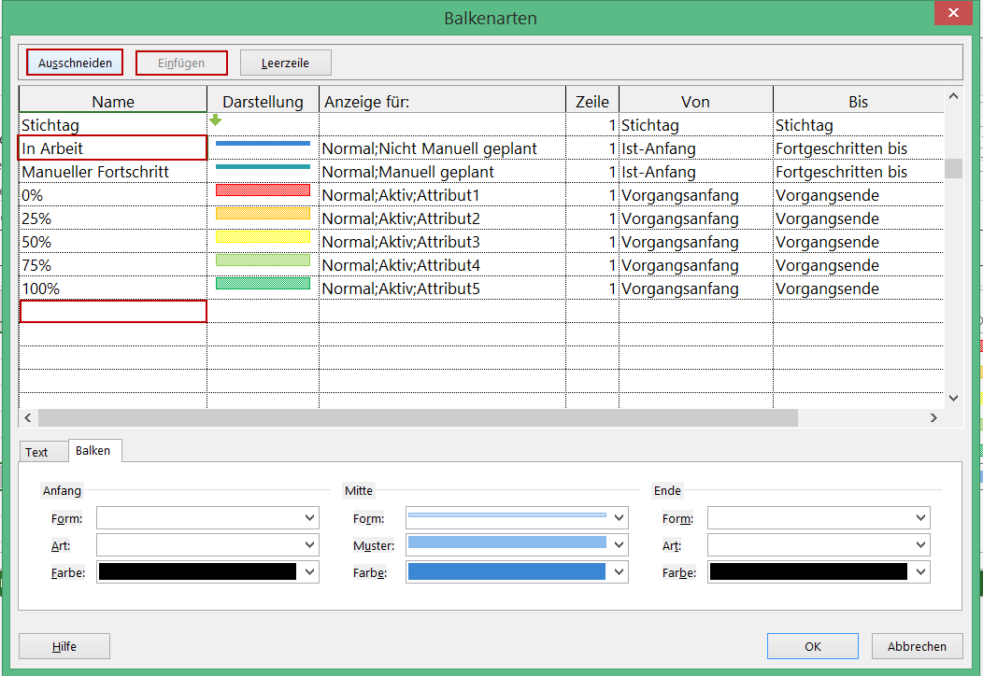Open the Ende Farbe black color picker
This screenshot has width=983, height=676.
coord(819,571)
